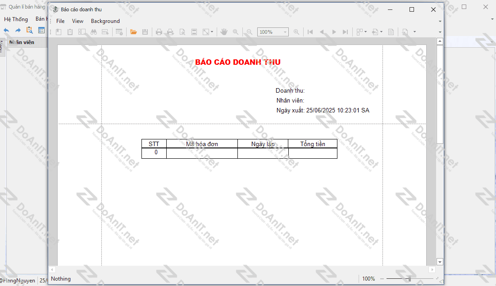496x286 pixels.
Task: Click the Watermark icon
Action: (x=391, y=32)
